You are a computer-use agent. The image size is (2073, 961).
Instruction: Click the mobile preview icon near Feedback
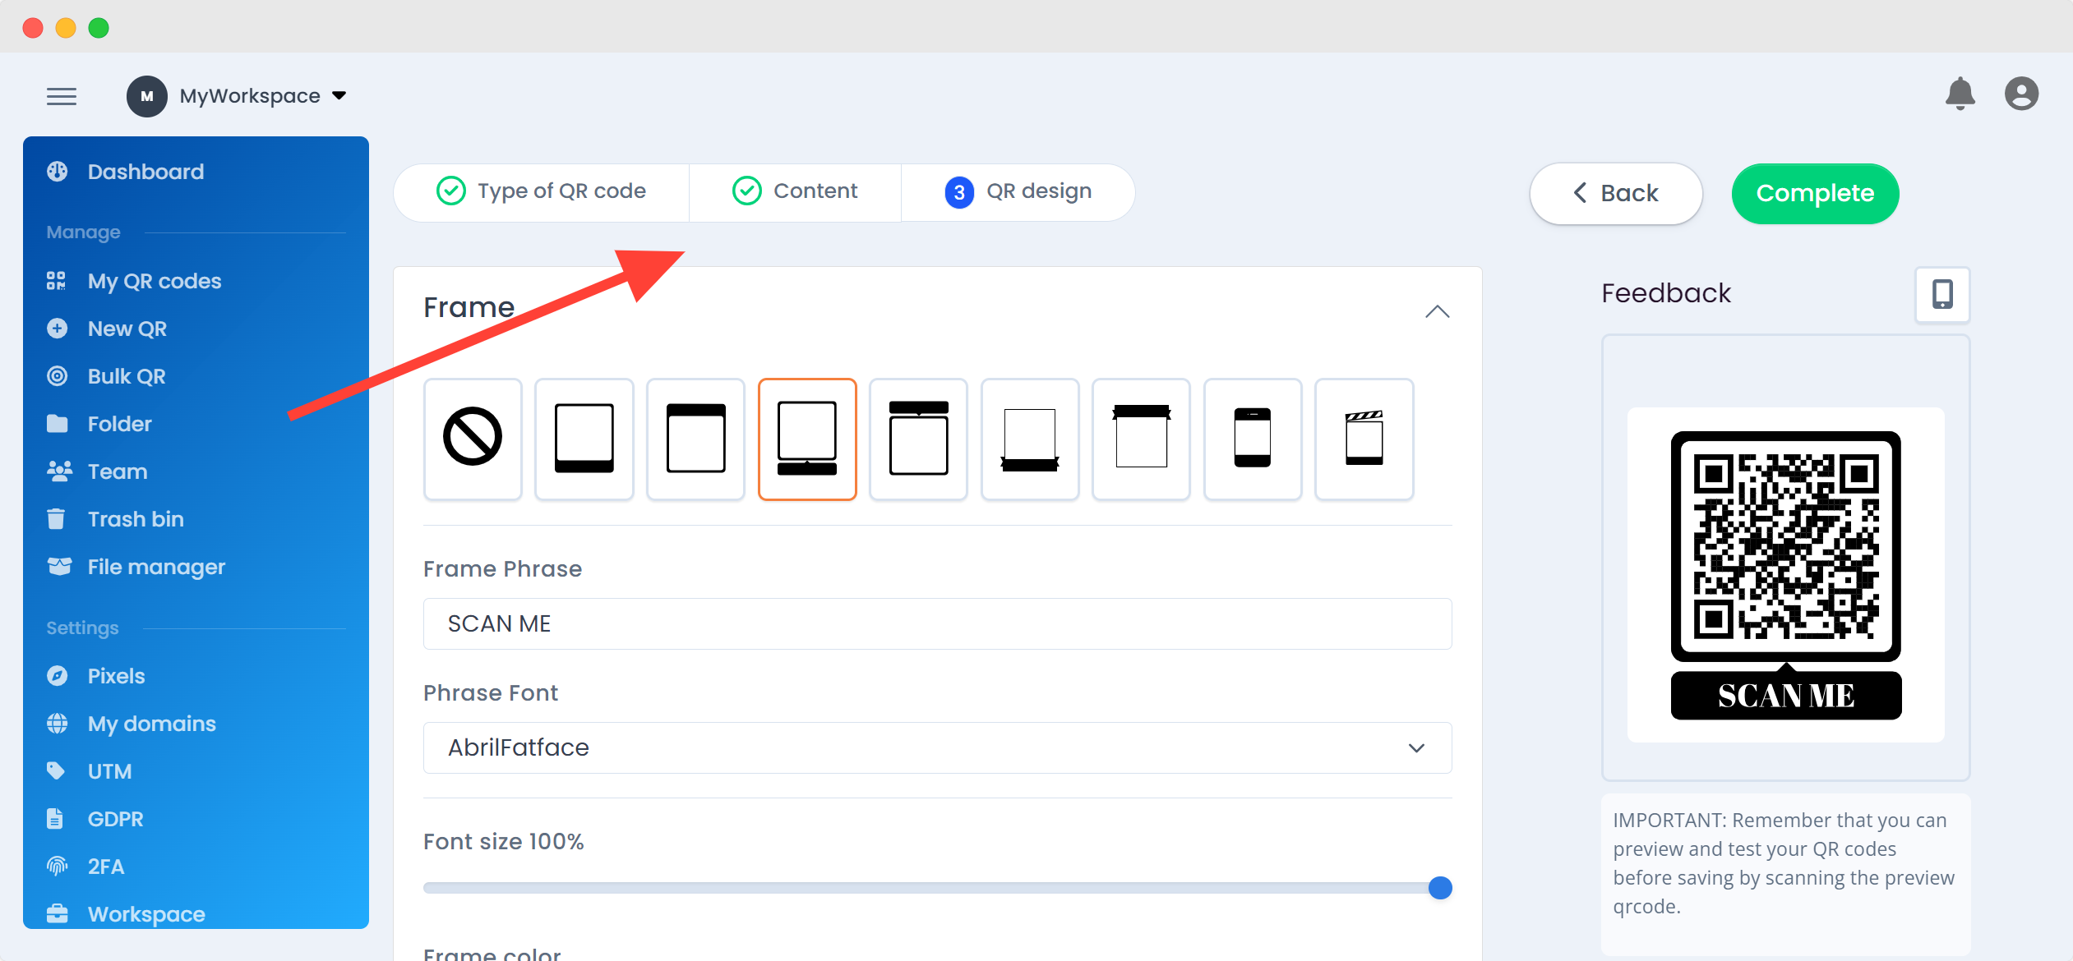(1941, 294)
